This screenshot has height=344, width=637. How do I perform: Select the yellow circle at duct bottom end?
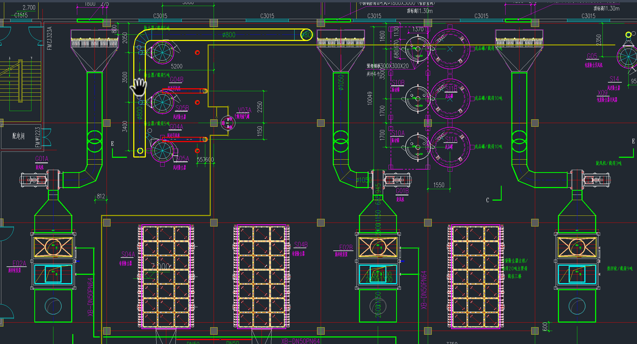[140, 151]
